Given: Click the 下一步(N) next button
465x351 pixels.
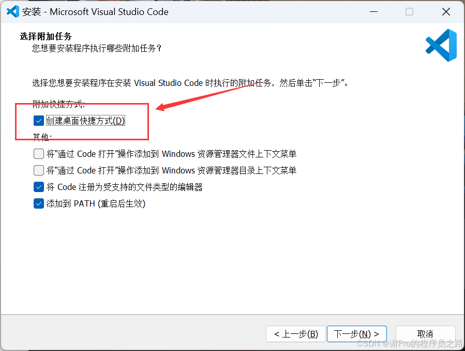Looking at the screenshot, I should pyautogui.click(x=357, y=334).
